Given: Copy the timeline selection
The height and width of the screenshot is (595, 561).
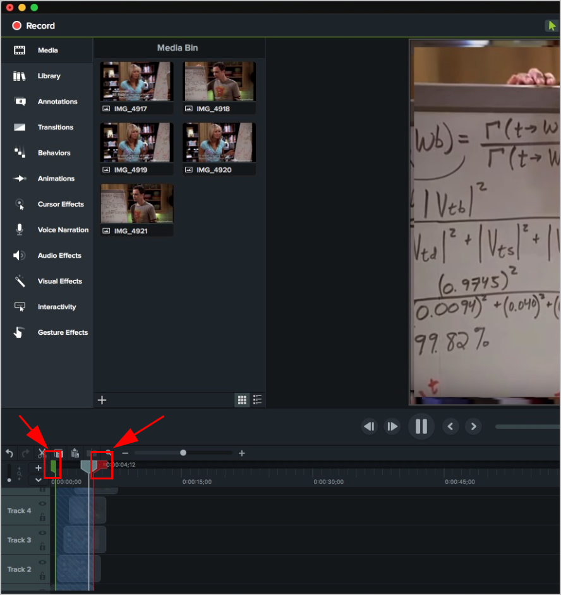Looking at the screenshot, I should pos(59,453).
